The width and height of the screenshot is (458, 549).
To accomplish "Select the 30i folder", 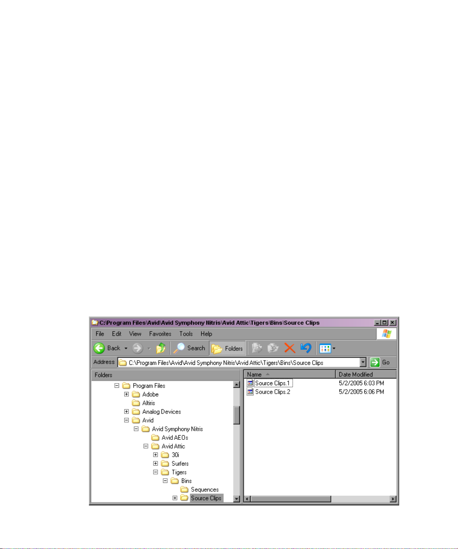I will tap(175, 455).
